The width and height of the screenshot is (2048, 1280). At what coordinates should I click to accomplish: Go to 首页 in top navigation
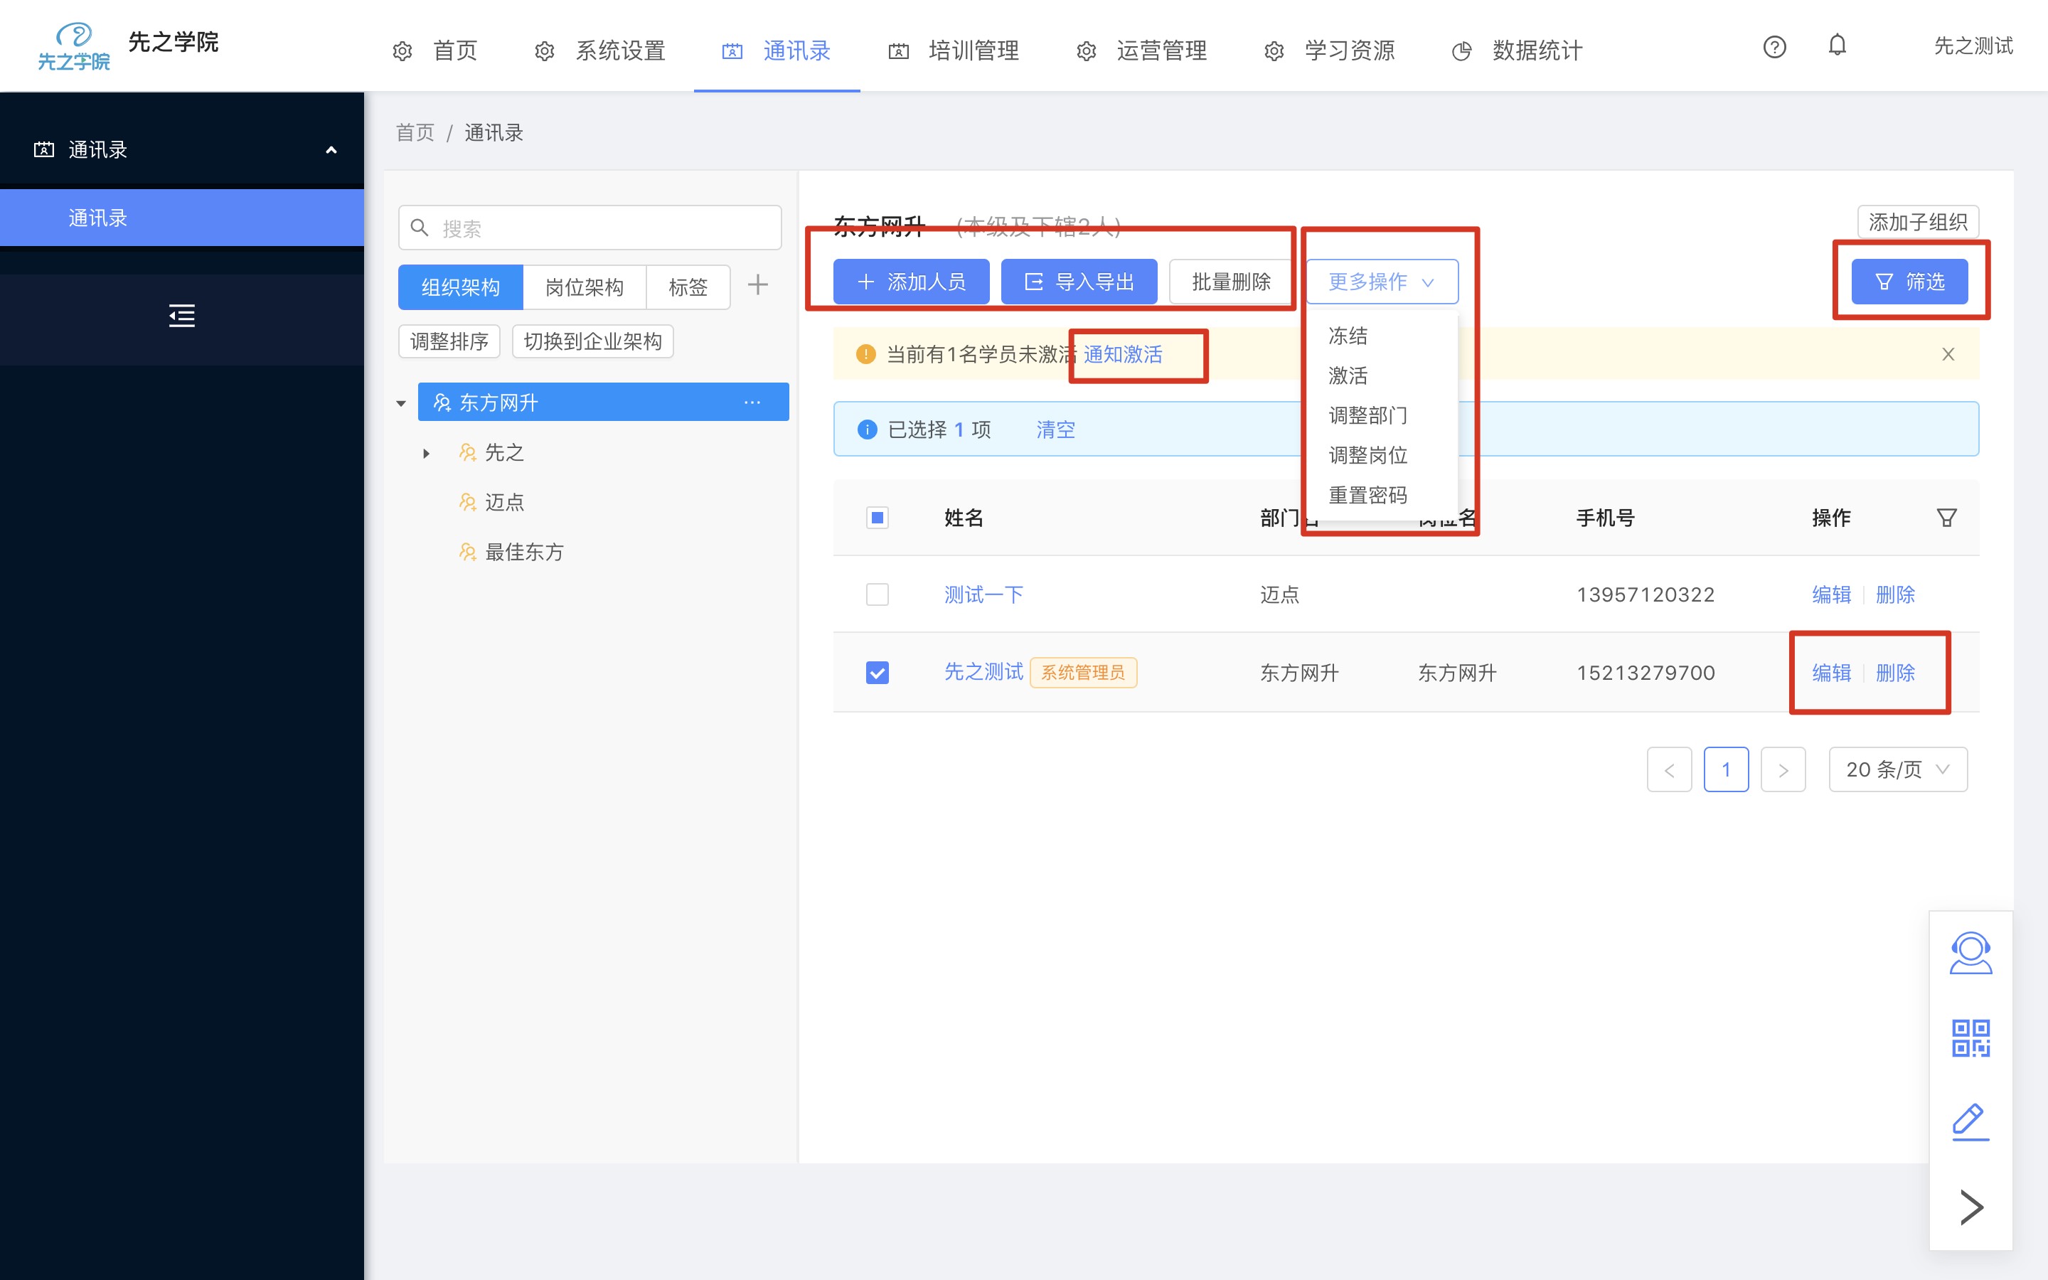436,50
